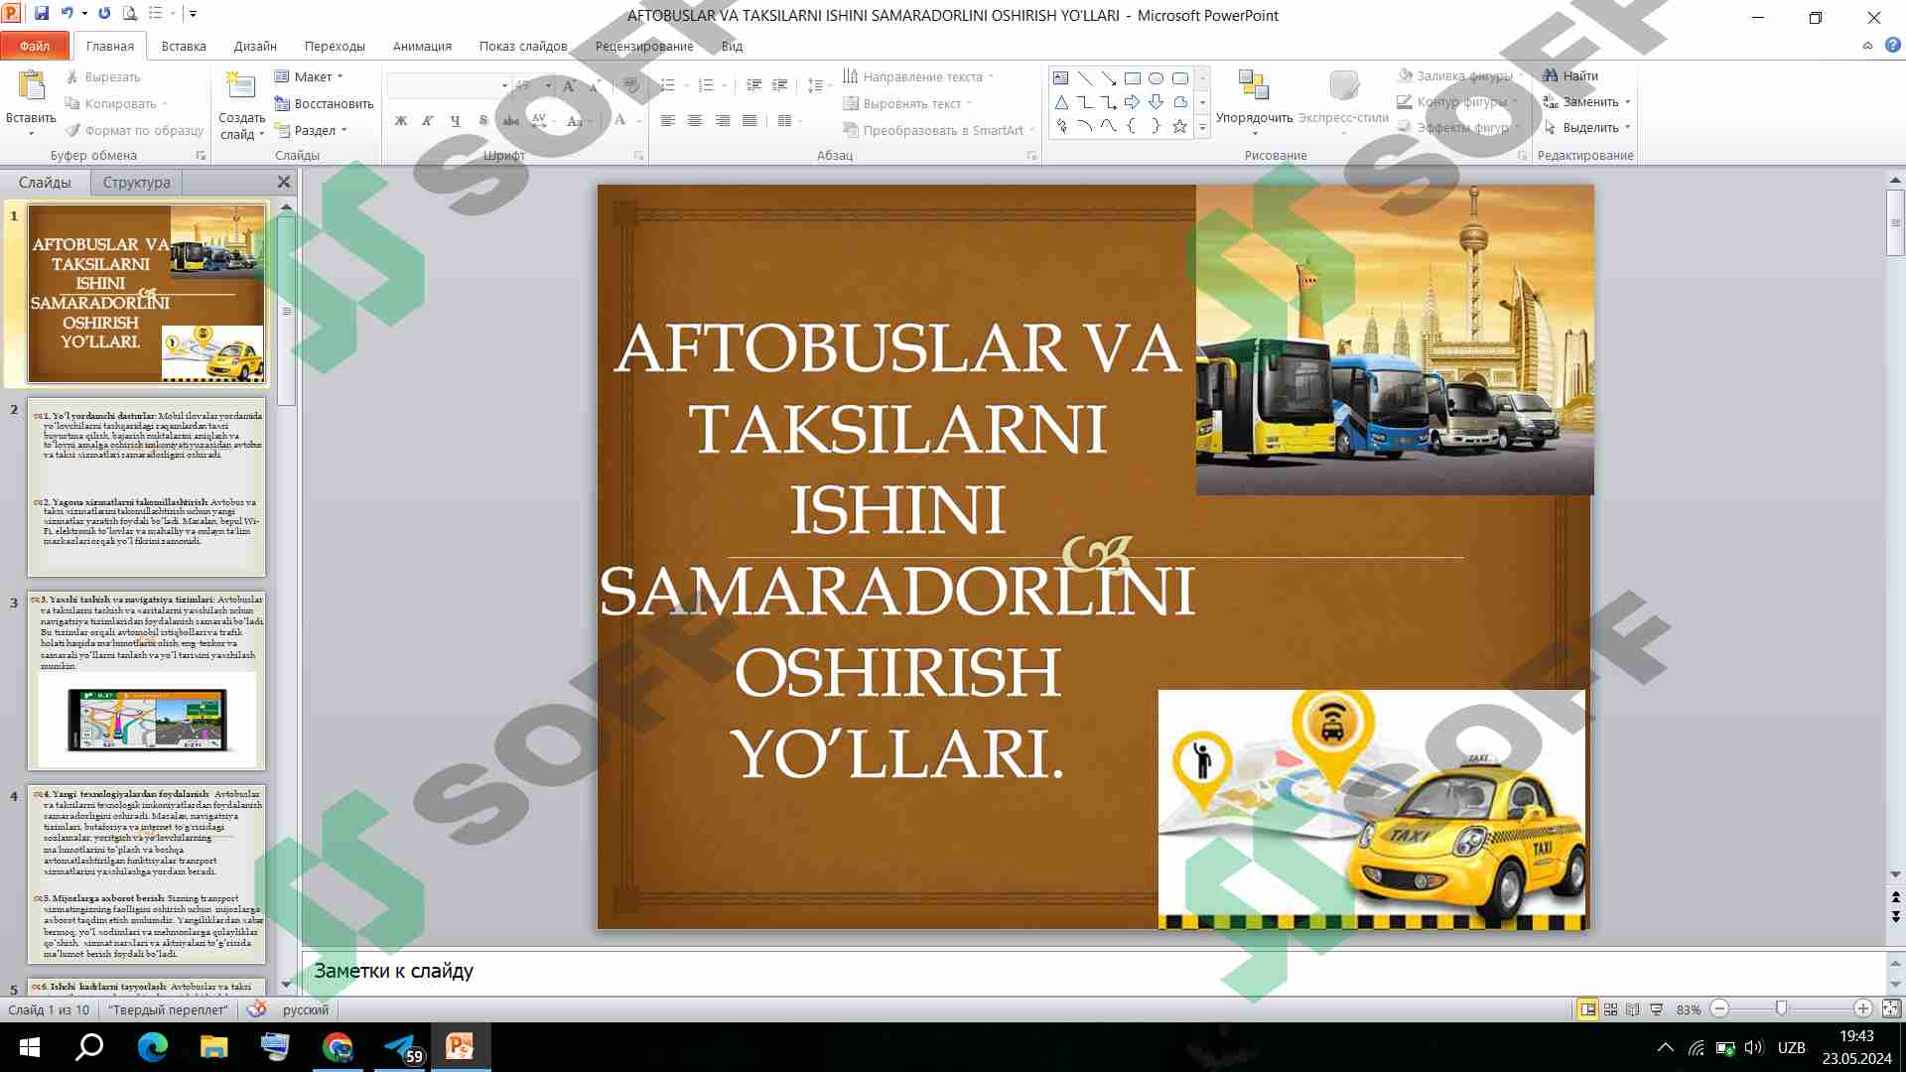
Task: Click the Format Painter (Формат по образцу) brush icon
Action: coord(72,130)
